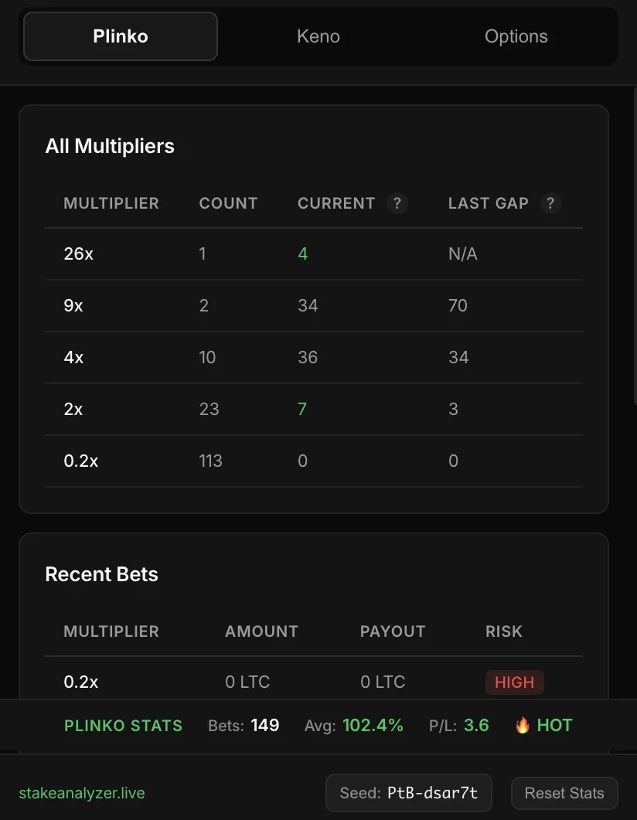This screenshot has height=820, width=637.
Task: Click the green CURRENT value 4
Action: (301, 253)
